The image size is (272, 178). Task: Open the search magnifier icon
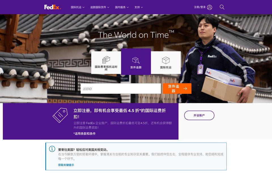pyautogui.click(x=222, y=7)
